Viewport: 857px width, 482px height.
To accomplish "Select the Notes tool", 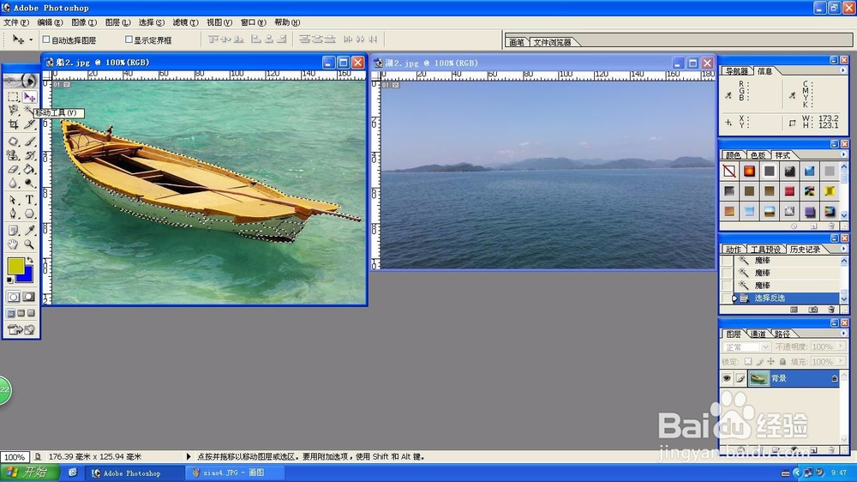I will tap(13, 231).
